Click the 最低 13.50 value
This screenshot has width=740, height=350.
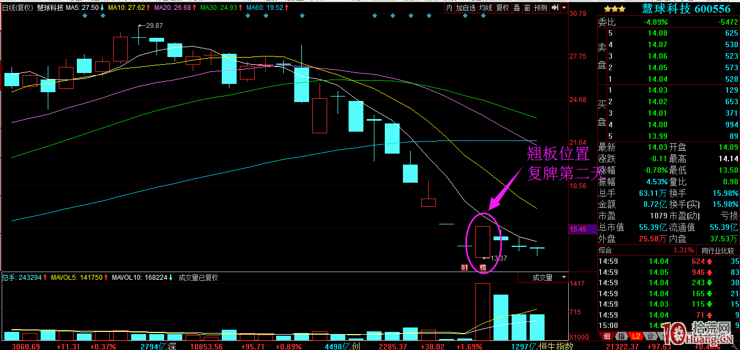coord(727,170)
